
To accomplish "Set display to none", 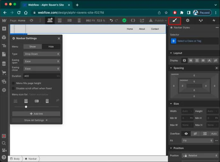I will (216, 60).
